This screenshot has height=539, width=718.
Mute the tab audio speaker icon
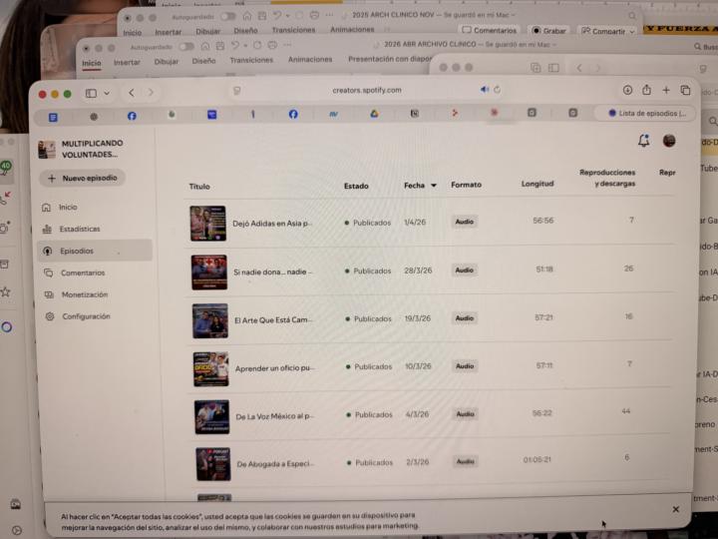pyautogui.click(x=485, y=90)
